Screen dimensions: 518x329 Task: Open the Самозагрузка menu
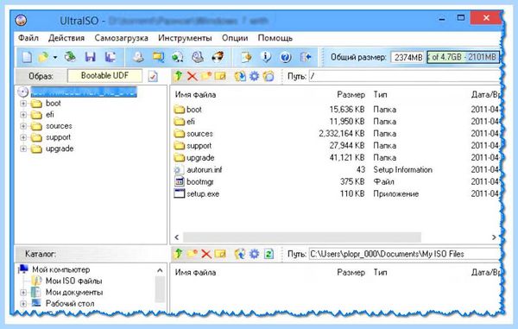(x=121, y=38)
